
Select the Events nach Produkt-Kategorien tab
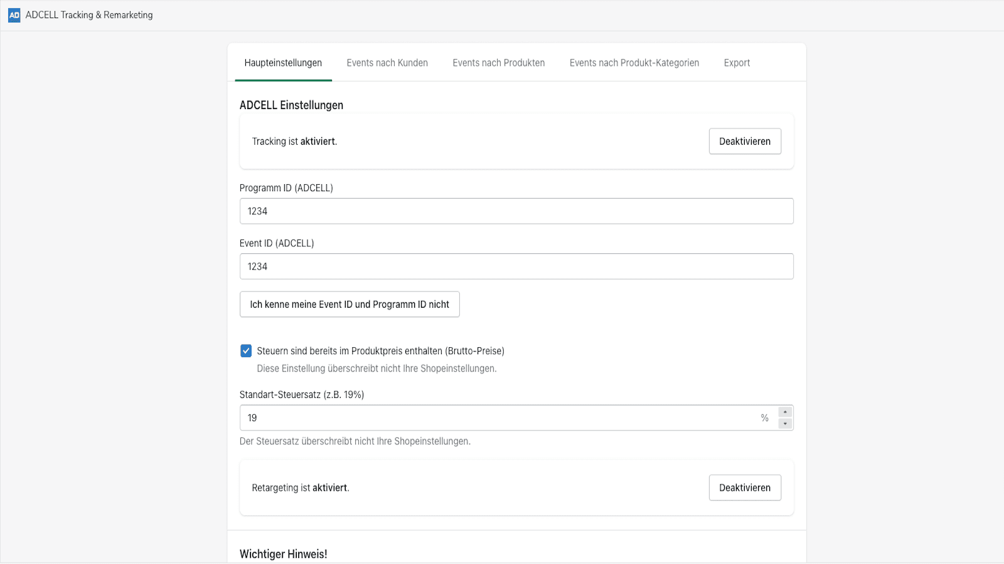(x=634, y=63)
